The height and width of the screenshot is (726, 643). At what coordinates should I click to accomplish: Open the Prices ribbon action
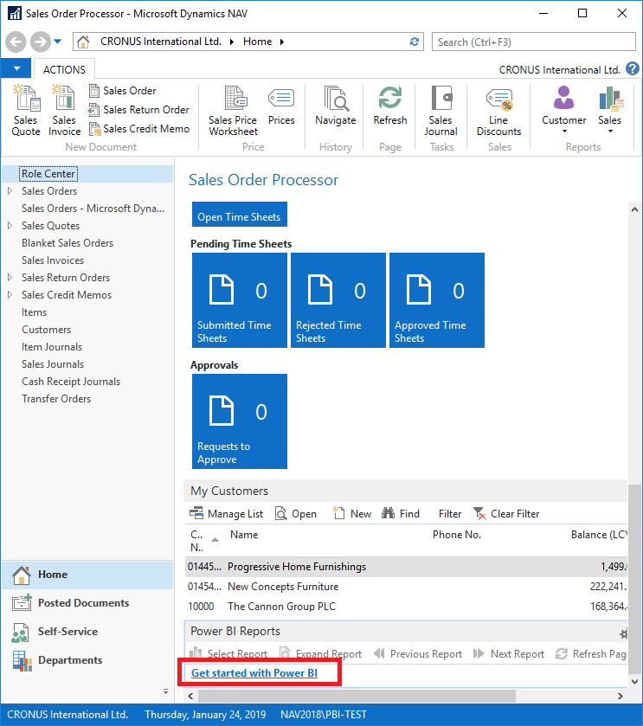281,106
